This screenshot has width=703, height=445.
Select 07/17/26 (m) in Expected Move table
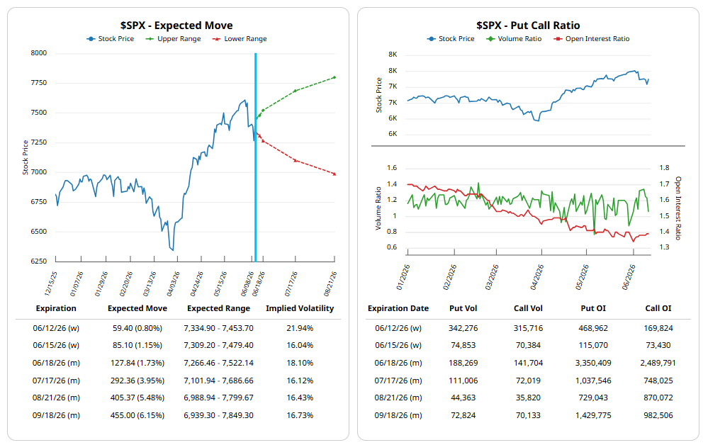point(56,381)
